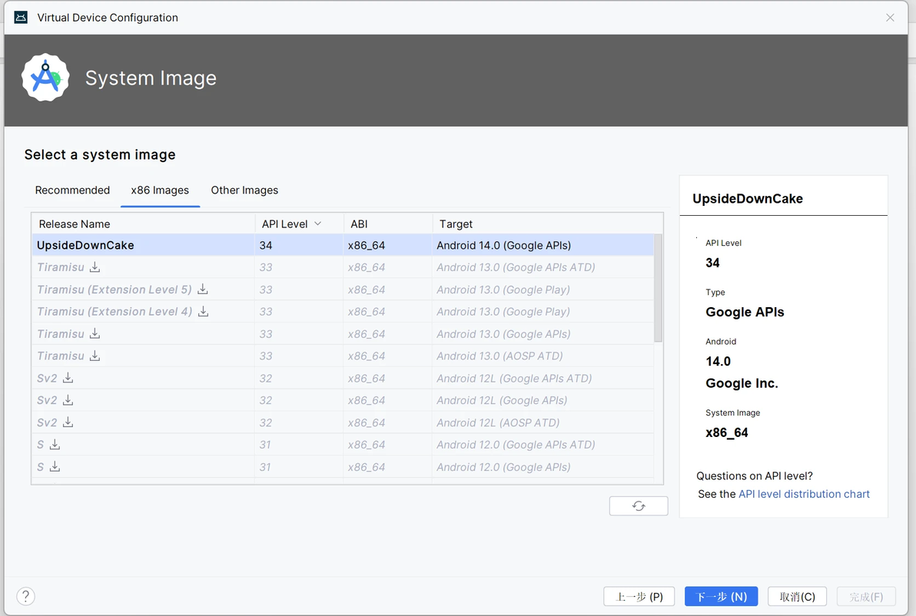Download S Android 12.0 Google APIs ATD image
The height and width of the screenshot is (616, 916).
point(55,445)
